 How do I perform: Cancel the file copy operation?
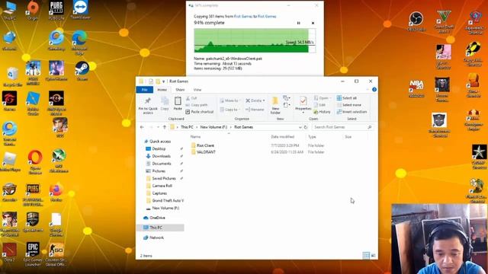pos(313,23)
